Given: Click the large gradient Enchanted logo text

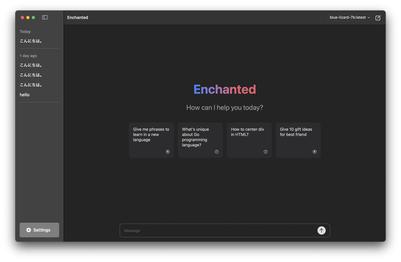Looking at the screenshot, I should (x=225, y=89).
